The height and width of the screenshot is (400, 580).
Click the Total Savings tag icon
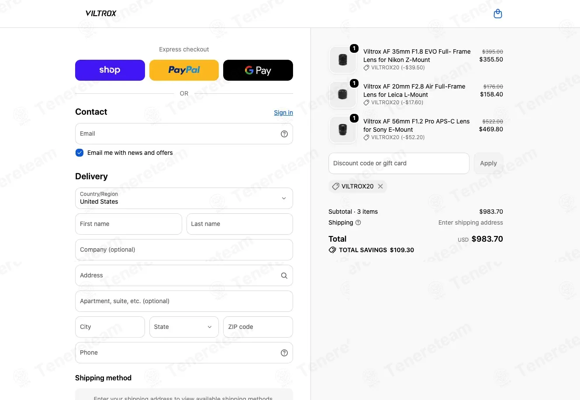tap(332, 250)
